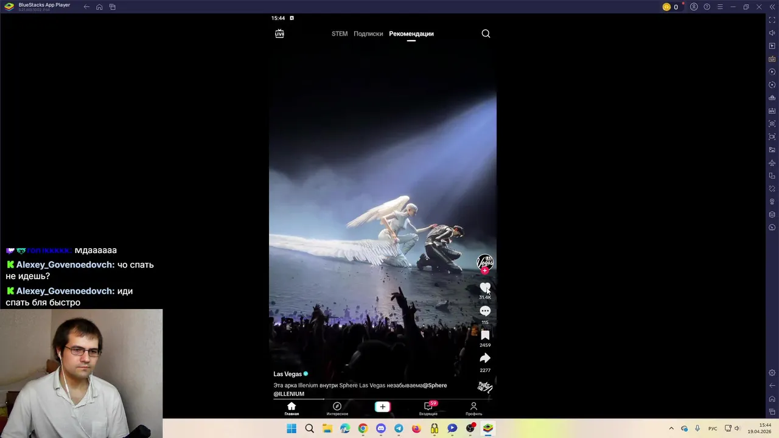This screenshot has width=779, height=438.
Task: Create a new video with plus button
Action: tap(382, 406)
